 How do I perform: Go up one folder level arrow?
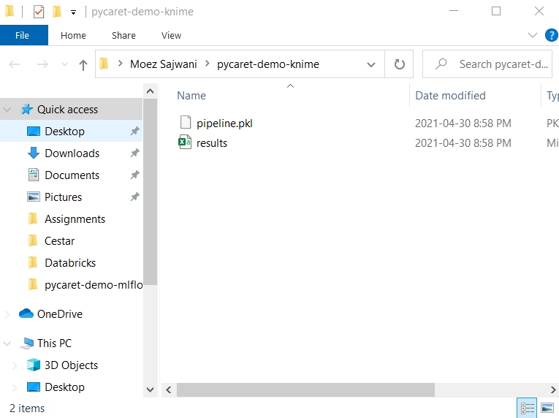tap(83, 64)
